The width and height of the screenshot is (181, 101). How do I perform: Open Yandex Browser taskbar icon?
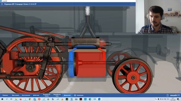pyautogui.click(x=25, y=99)
